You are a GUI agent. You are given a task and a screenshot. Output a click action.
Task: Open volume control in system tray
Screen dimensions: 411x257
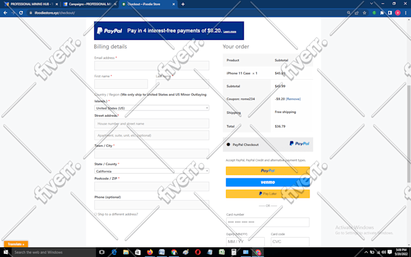click(x=384, y=252)
